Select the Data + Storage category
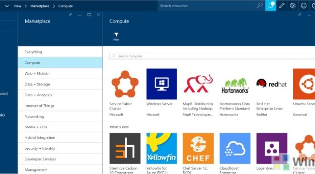The height and width of the screenshot is (174, 315). [60, 85]
